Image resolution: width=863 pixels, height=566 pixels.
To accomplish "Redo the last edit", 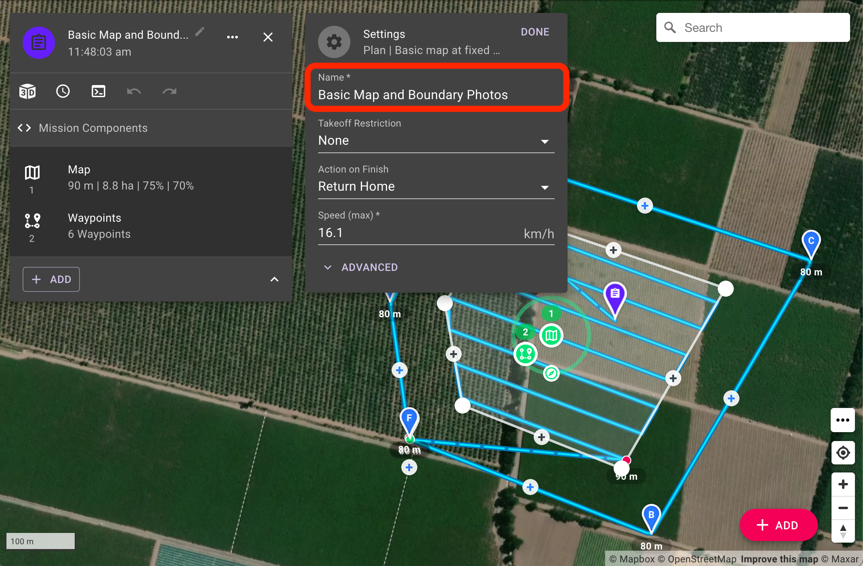I will [170, 92].
